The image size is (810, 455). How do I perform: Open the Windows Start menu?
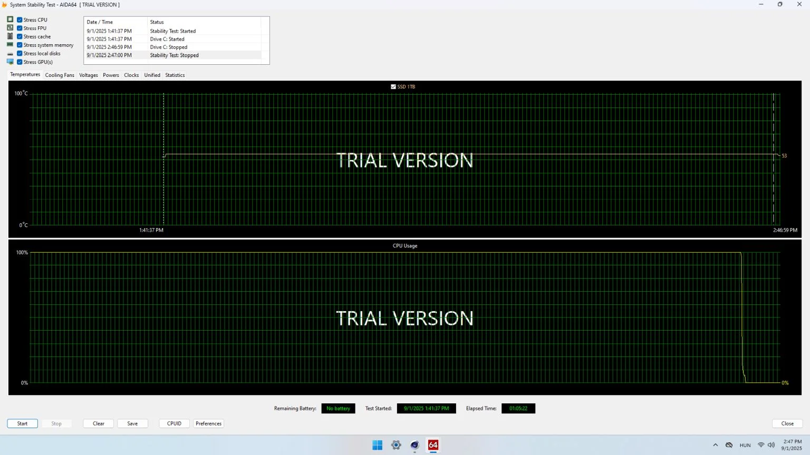tap(378, 445)
